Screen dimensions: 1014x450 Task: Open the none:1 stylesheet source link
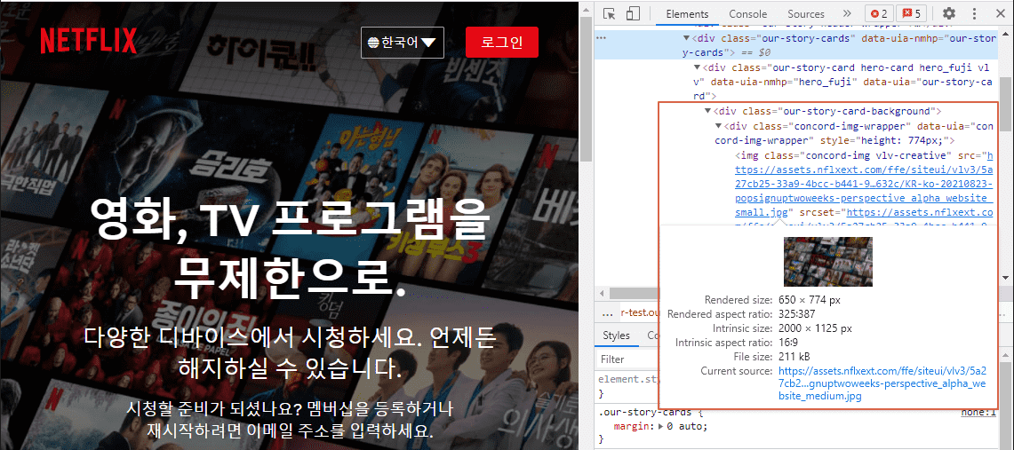(978, 412)
